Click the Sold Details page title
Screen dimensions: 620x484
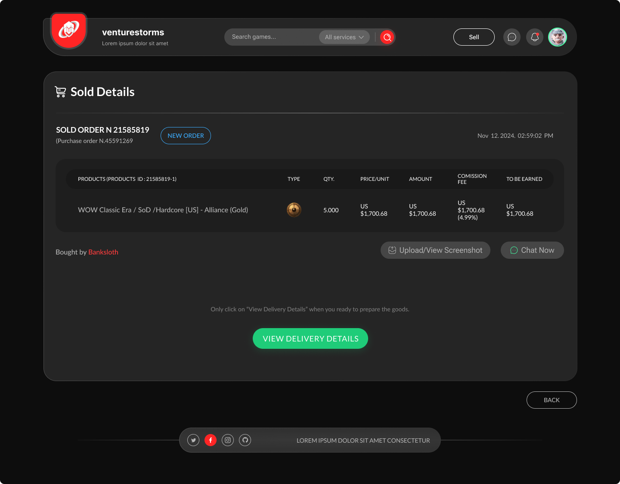pyautogui.click(x=102, y=92)
